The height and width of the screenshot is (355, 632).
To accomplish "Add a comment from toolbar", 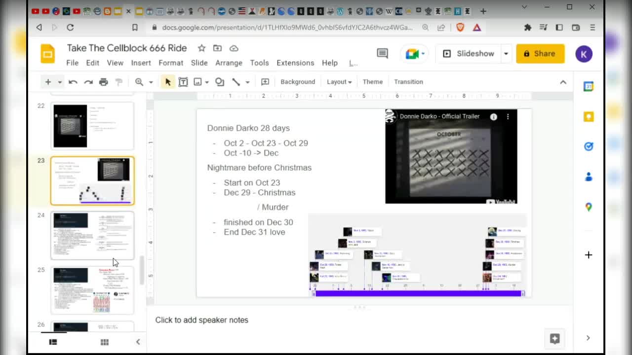I will tap(265, 82).
